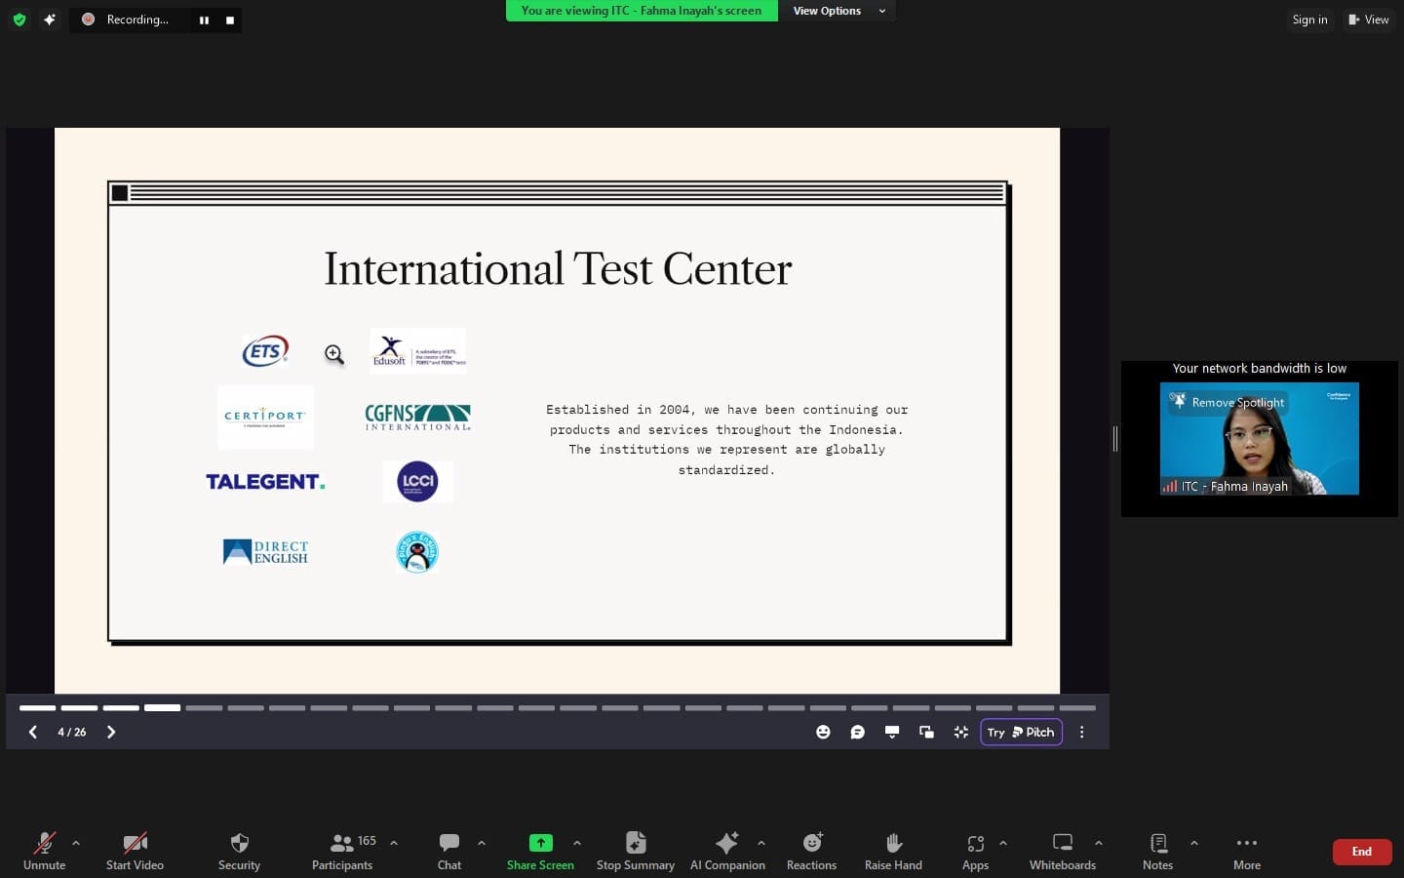Click the green viewing-screen banner
Viewport: 1404px width, 878px height.
click(642, 11)
